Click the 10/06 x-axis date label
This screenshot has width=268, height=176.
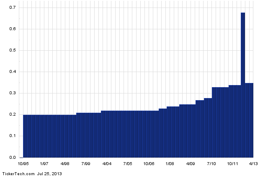pyautogui.click(x=149, y=164)
